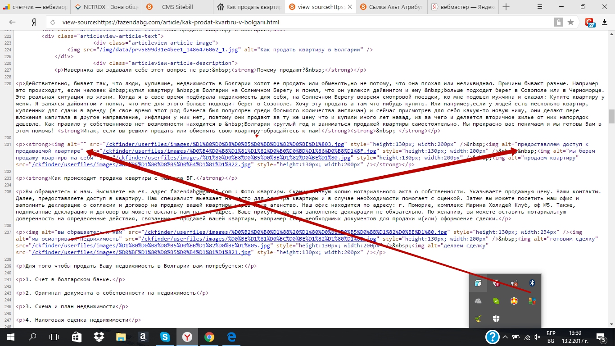
Task: Open the taskbar search magnifier
Action: pyautogui.click(x=32, y=337)
